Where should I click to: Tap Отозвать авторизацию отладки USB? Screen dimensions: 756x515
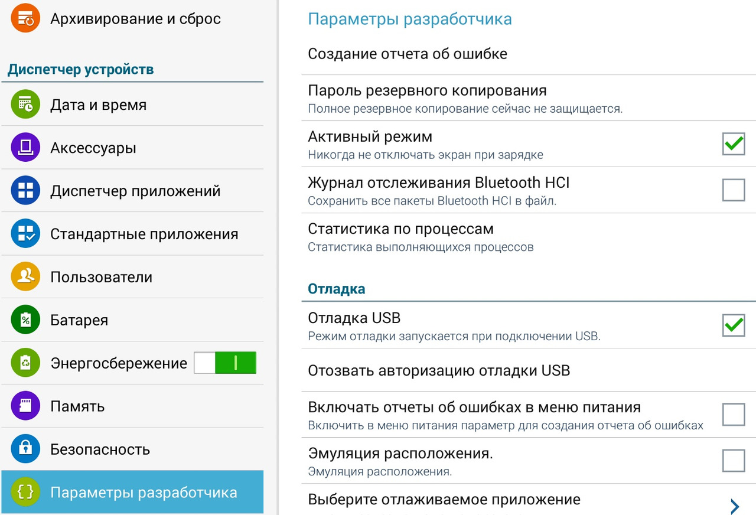(529, 370)
